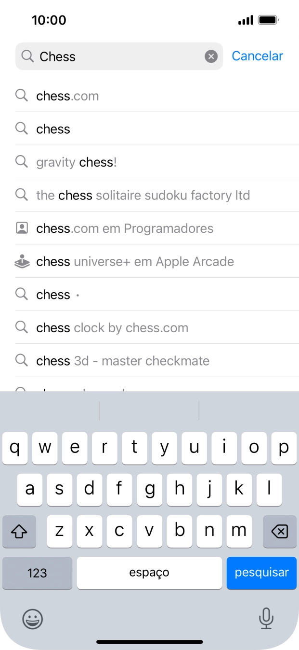The width and height of the screenshot is (299, 650).
Task: Select the chess.com search suggestion
Action: tap(67, 96)
